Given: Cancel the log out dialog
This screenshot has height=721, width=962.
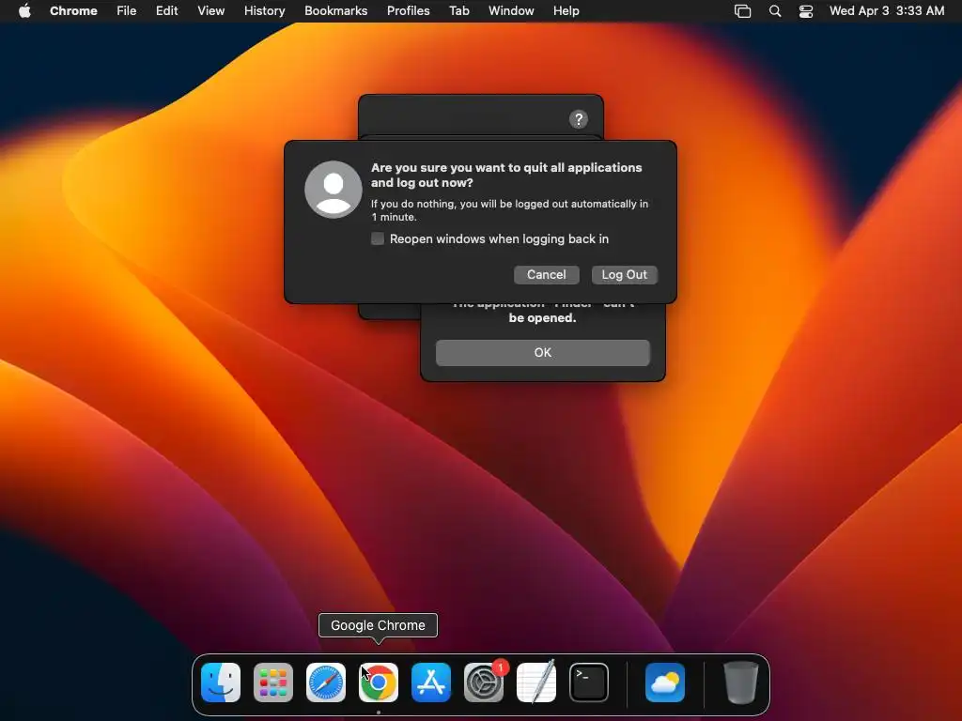Looking at the screenshot, I should point(546,275).
